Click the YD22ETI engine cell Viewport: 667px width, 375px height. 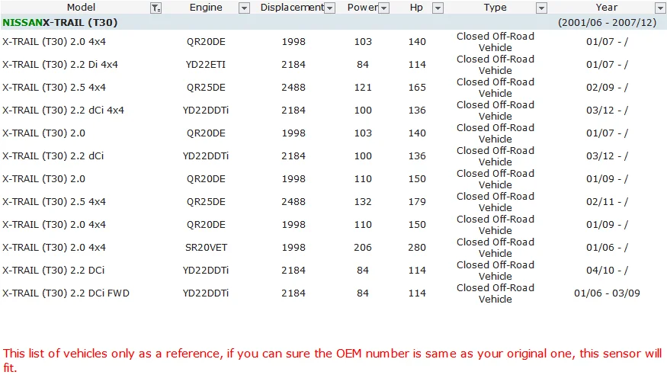206,65
